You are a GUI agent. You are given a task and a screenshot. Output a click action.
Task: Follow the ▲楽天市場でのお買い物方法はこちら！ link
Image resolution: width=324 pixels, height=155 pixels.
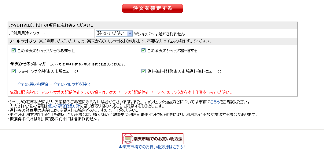(x=152, y=147)
